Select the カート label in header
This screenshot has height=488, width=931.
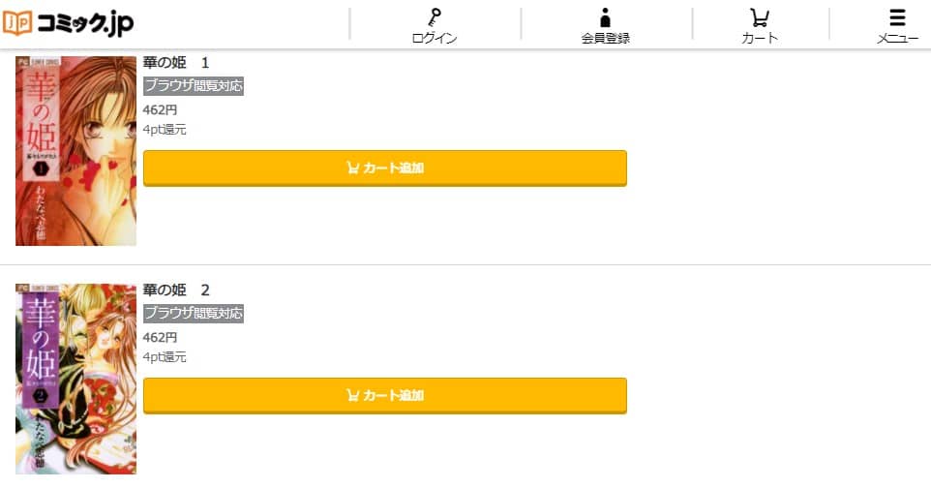click(760, 38)
